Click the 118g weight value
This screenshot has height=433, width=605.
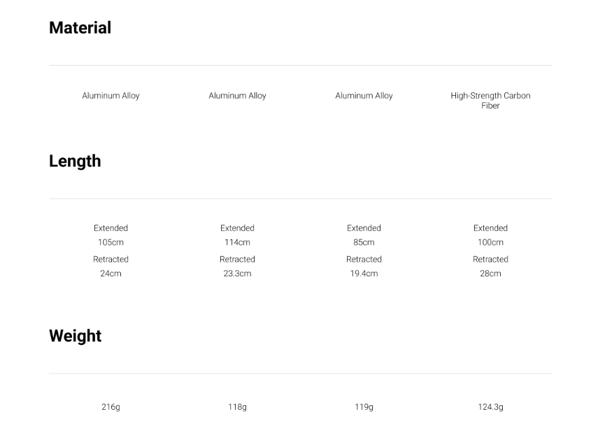(x=237, y=406)
